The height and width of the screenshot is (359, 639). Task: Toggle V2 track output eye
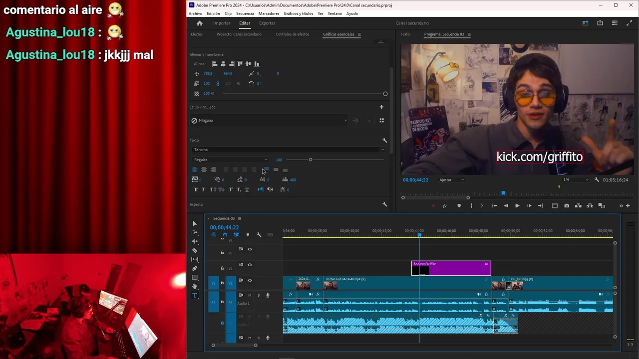pyautogui.click(x=250, y=265)
